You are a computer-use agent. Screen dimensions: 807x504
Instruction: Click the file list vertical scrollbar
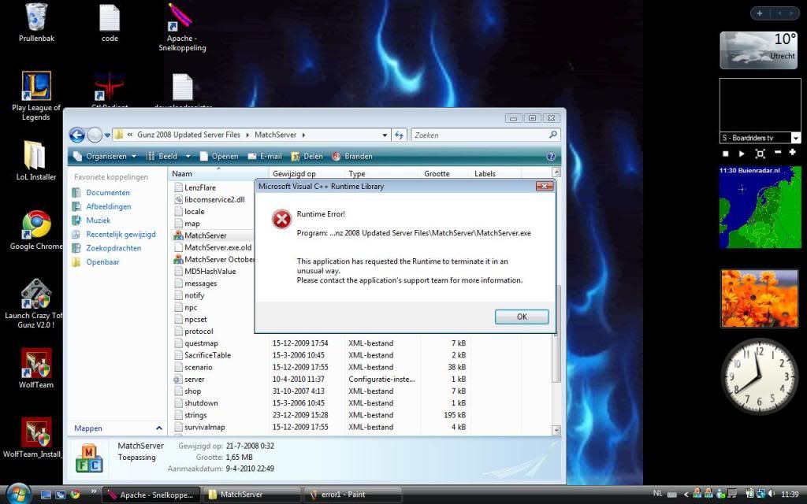[x=557, y=354]
